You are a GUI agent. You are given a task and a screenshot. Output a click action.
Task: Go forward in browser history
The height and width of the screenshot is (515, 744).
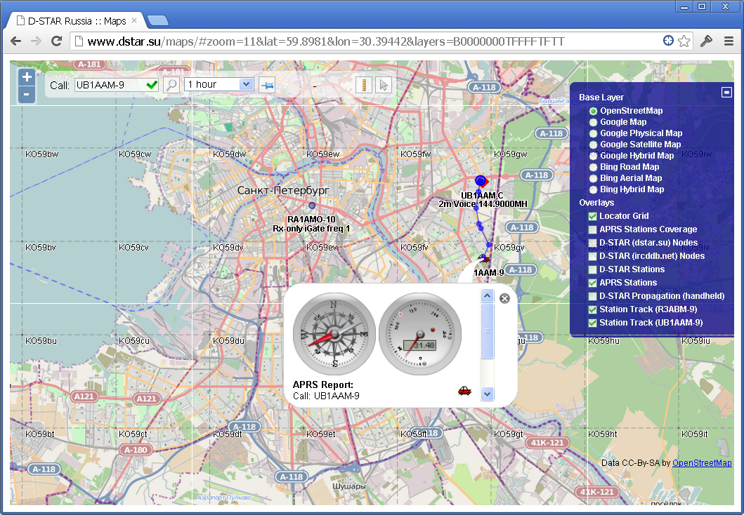[36, 41]
